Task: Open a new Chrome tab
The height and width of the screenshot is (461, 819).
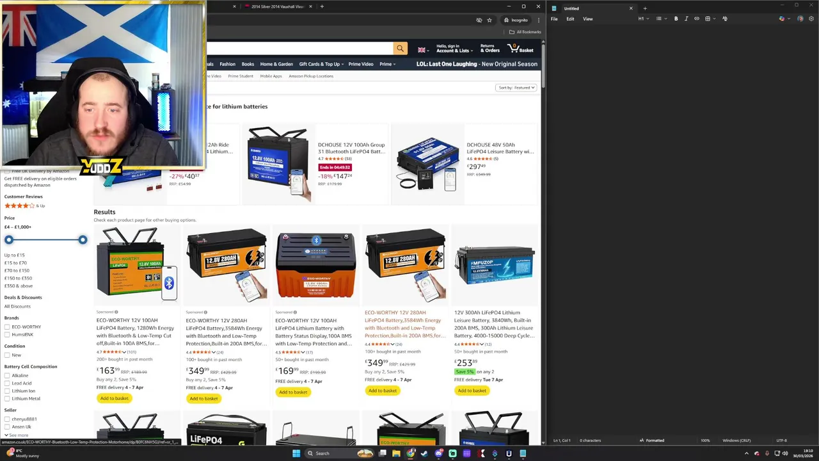Action: (322, 6)
